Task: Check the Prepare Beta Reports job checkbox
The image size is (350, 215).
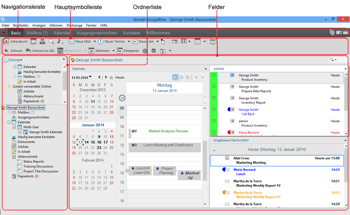Action: (214, 86)
